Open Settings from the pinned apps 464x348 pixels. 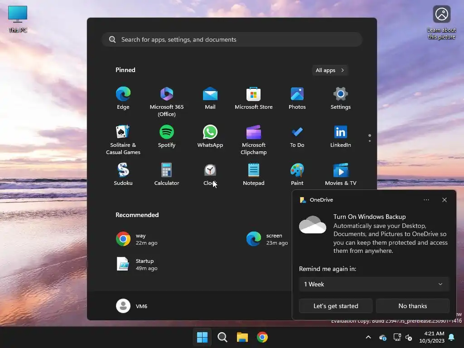coord(341,98)
